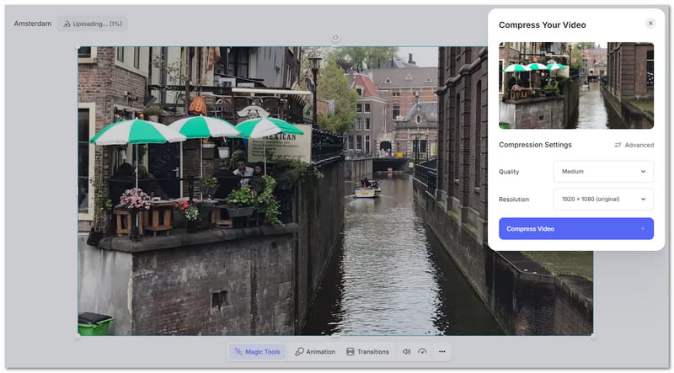Expand the Resolution dropdown showing 1920 × 1080

pos(603,200)
